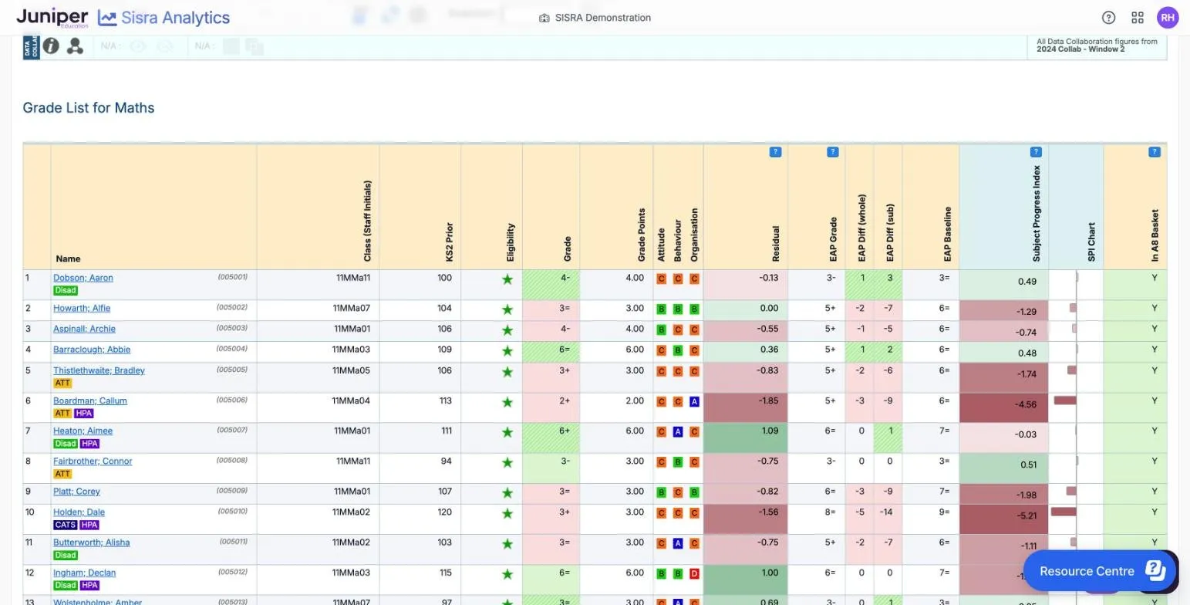1190x605 pixels.
Task: Click the eligibility star for Boardman; Callum
Action: tap(507, 402)
